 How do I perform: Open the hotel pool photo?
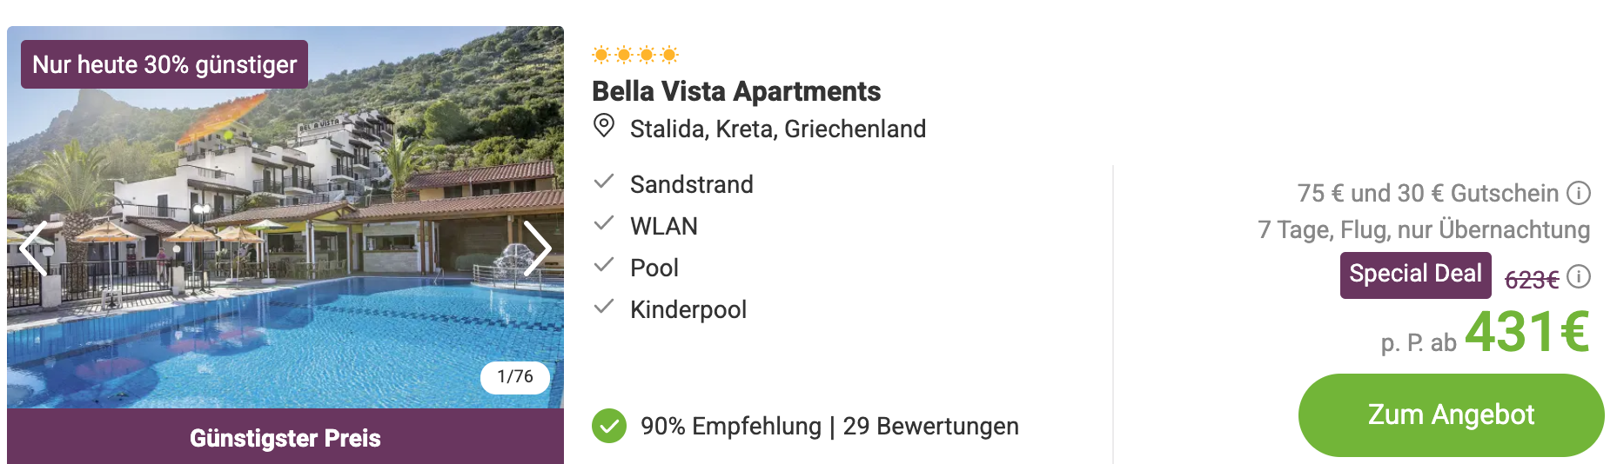click(285, 217)
